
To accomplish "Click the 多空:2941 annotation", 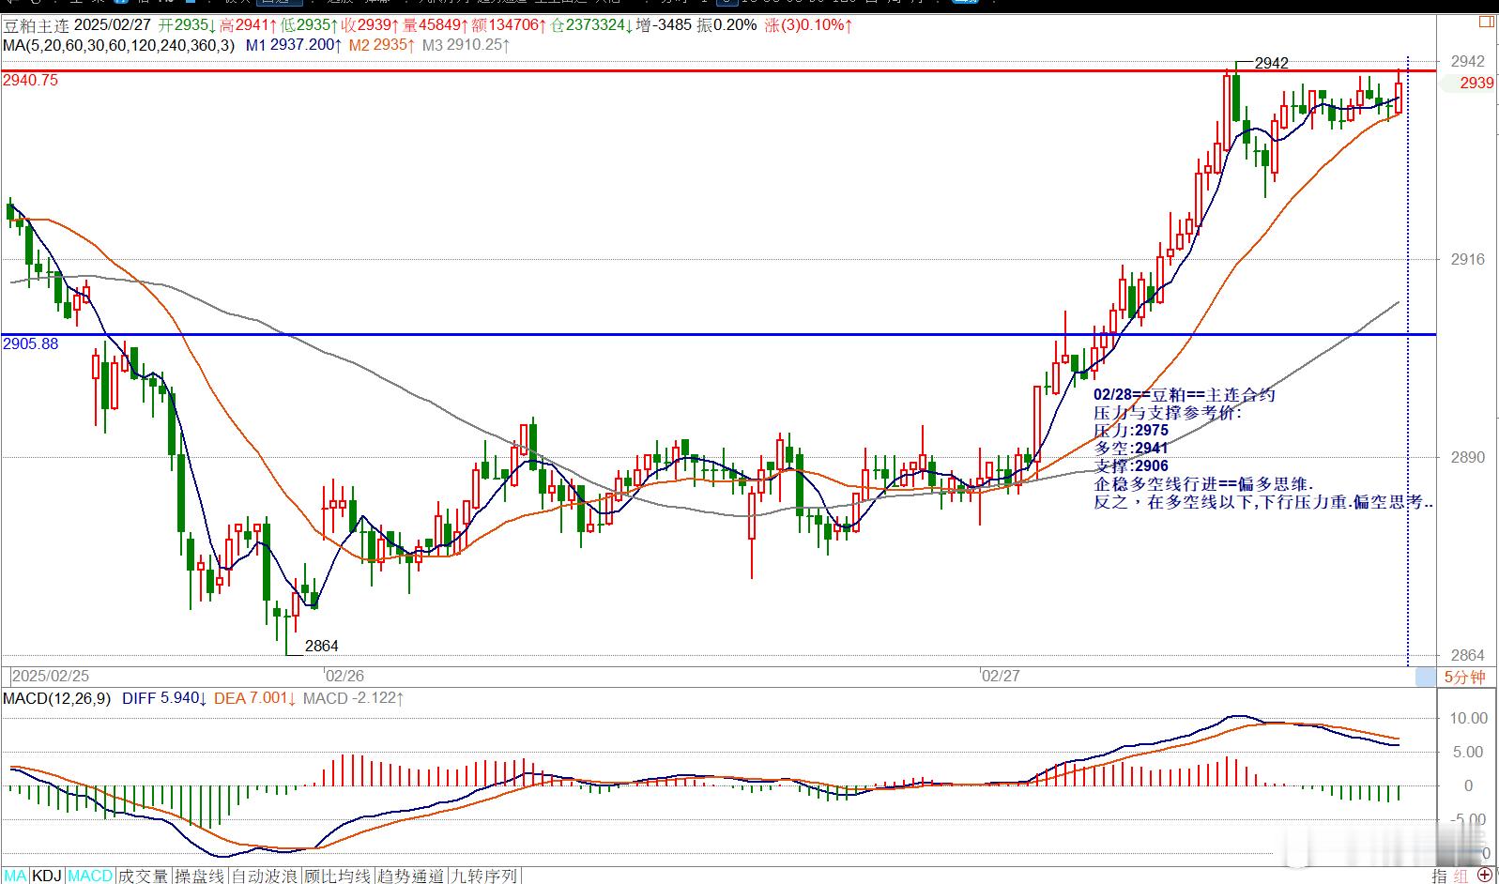I will pyautogui.click(x=1131, y=449).
